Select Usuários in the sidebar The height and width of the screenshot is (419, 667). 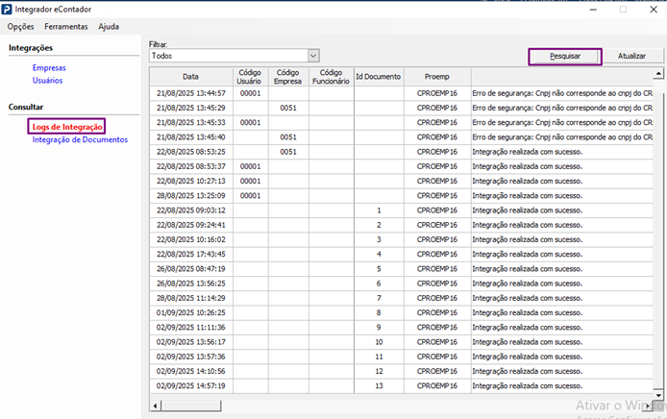tap(48, 81)
